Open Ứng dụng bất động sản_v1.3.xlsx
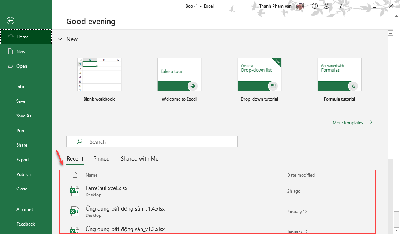400x234 pixels. click(x=219, y=228)
